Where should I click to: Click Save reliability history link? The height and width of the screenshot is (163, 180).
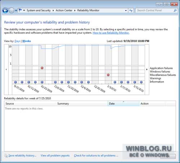pos(22,155)
